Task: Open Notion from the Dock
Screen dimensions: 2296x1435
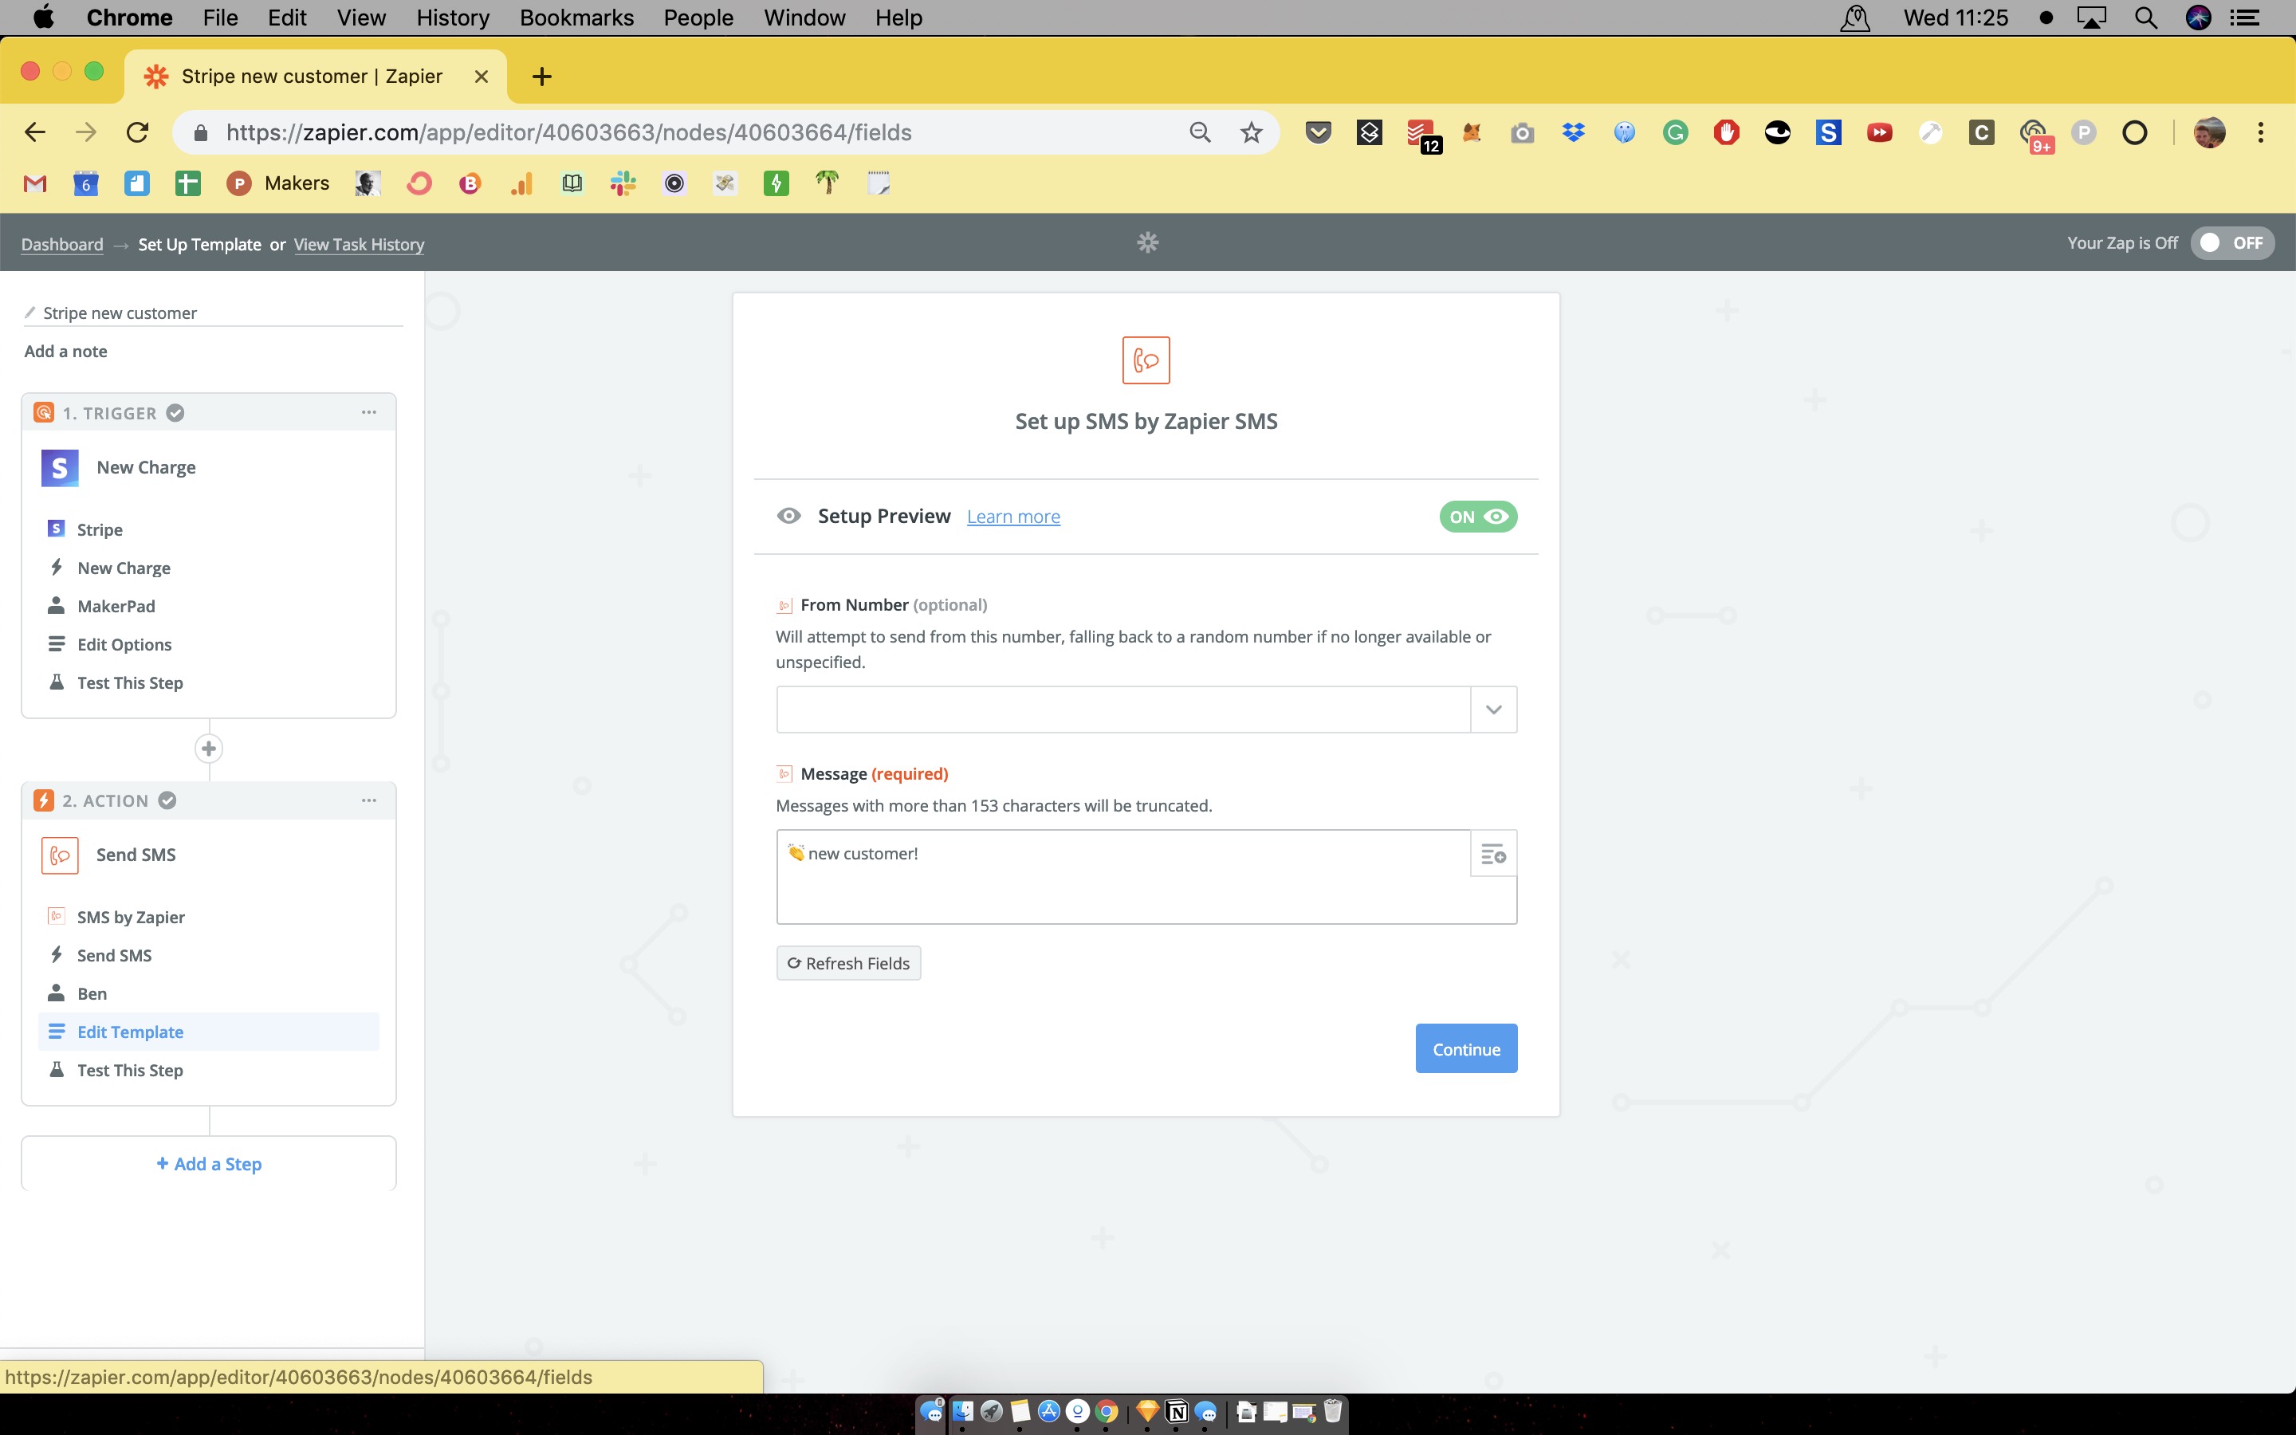Action: coord(1177,1411)
